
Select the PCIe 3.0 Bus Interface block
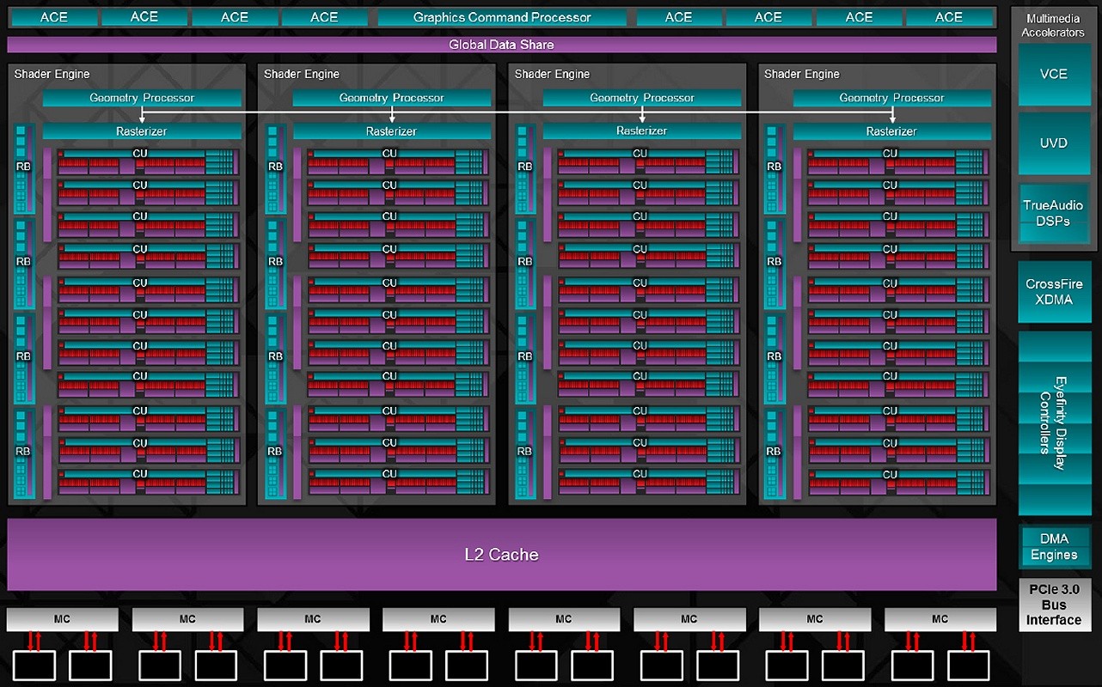tap(1055, 605)
